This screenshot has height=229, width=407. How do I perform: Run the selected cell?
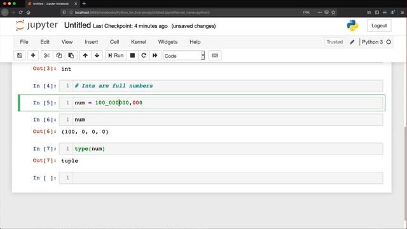(x=116, y=55)
